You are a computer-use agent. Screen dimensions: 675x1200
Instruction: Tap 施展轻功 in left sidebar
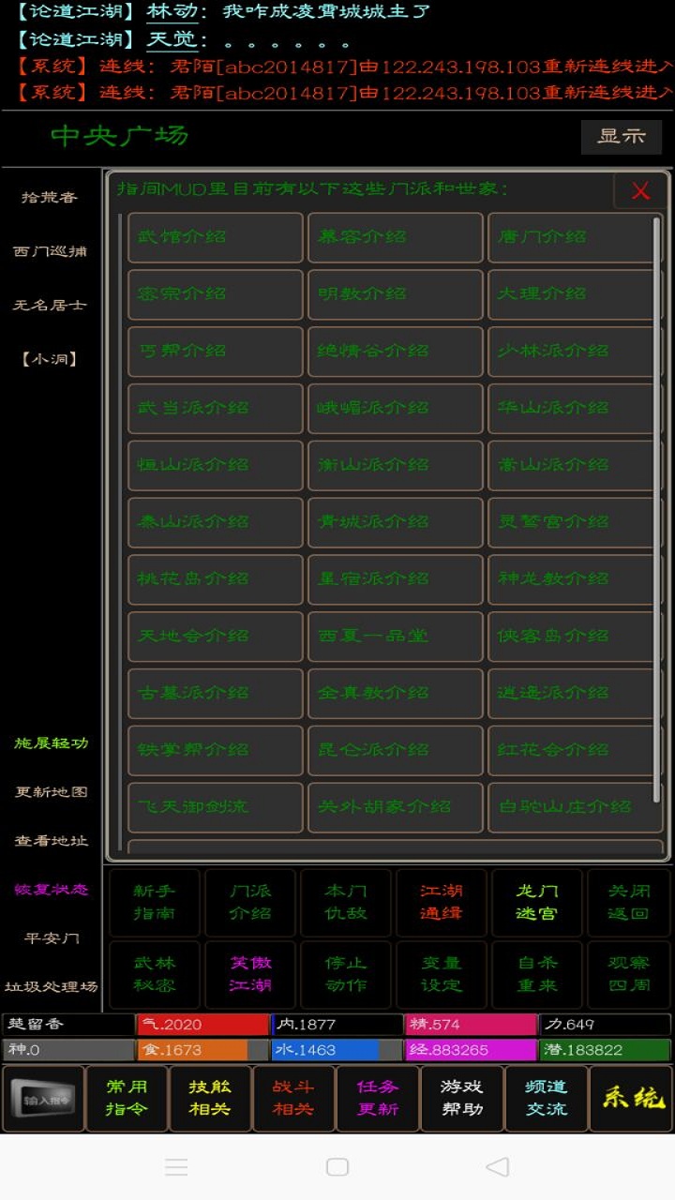[51, 743]
